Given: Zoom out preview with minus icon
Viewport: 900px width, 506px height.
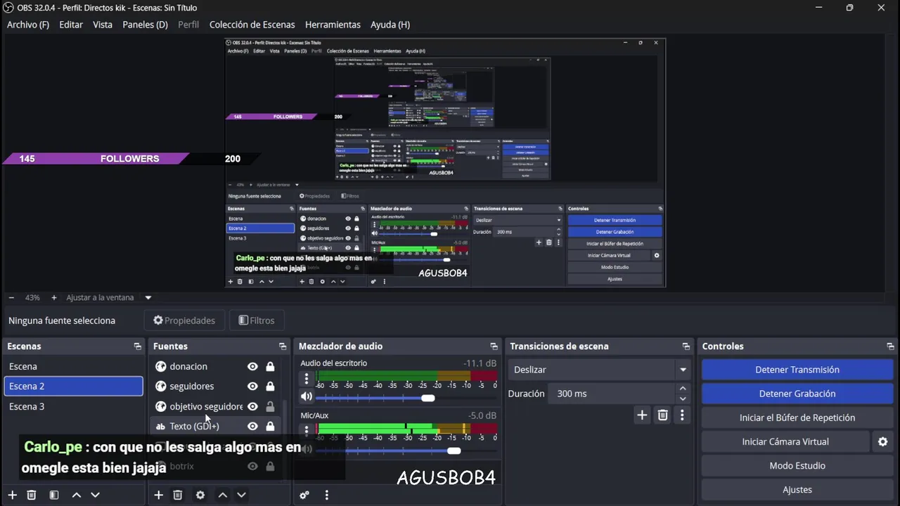Looking at the screenshot, I should click(x=11, y=297).
